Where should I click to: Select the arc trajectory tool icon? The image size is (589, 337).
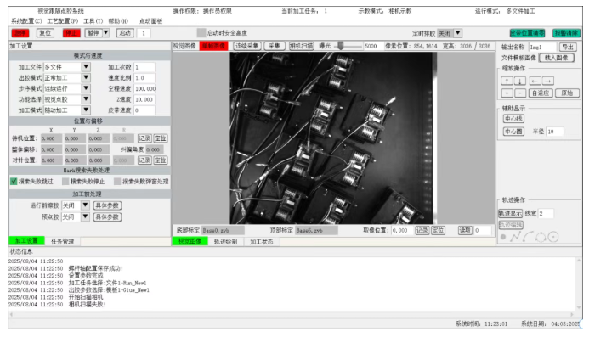pyautogui.click(x=528, y=237)
